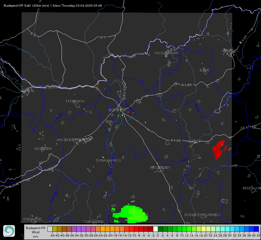Click the title text 'Budapest-HR Szél 120km'
This screenshot has height=240, width=261.
click(22, 6)
